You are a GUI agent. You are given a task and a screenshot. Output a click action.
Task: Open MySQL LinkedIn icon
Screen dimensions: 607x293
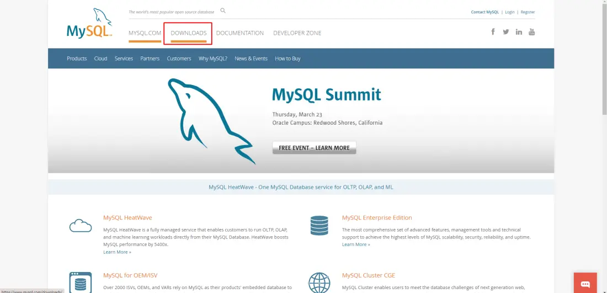click(x=519, y=32)
